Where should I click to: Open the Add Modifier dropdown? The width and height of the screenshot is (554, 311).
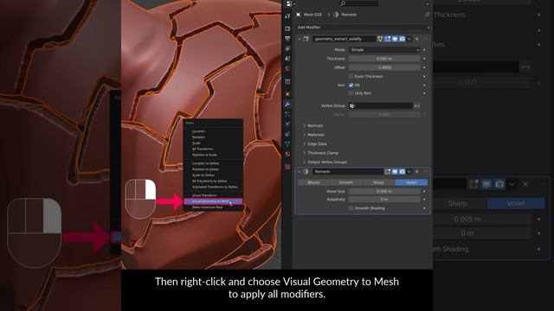pyautogui.click(x=364, y=27)
